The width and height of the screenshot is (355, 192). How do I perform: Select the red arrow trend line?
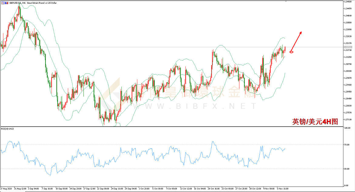pyautogui.click(x=296, y=41)
